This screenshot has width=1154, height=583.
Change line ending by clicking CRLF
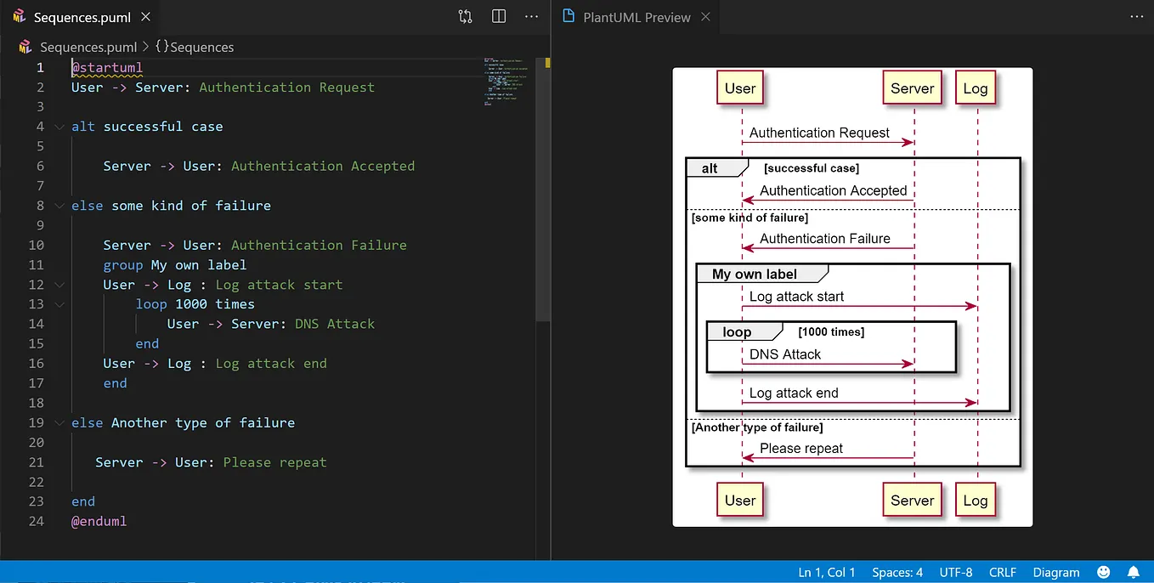pos(1002,572)
